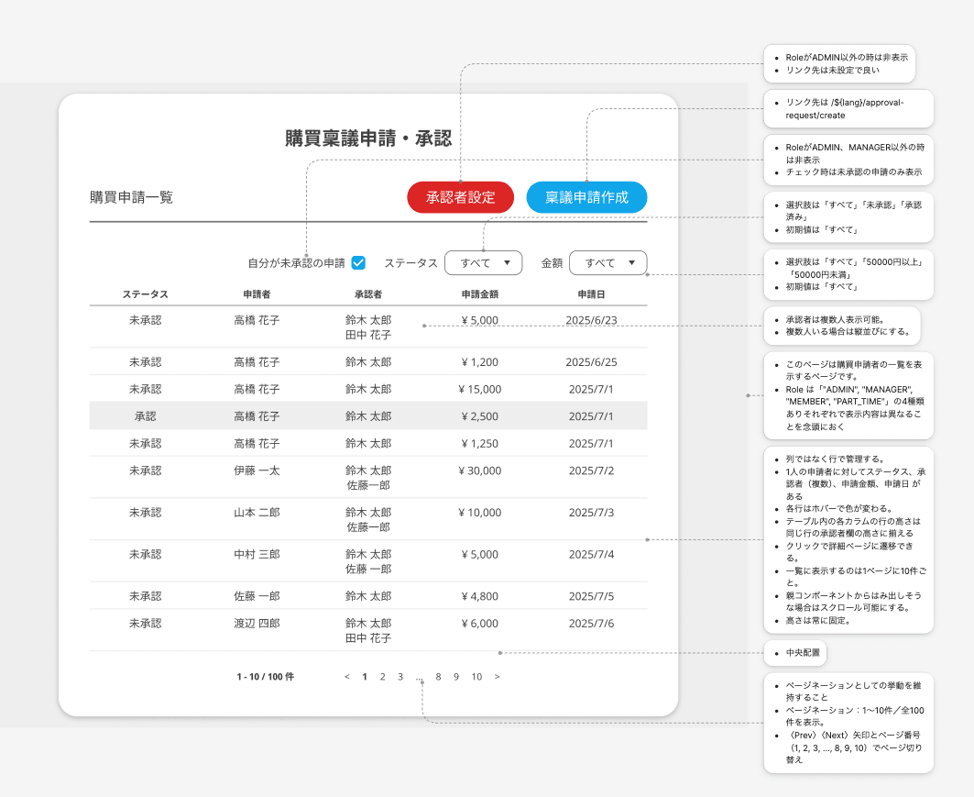Viewport: 974px width, 797px height.
Task: Open the request with amount ¥ 15,000
Action: click(368, 389)
